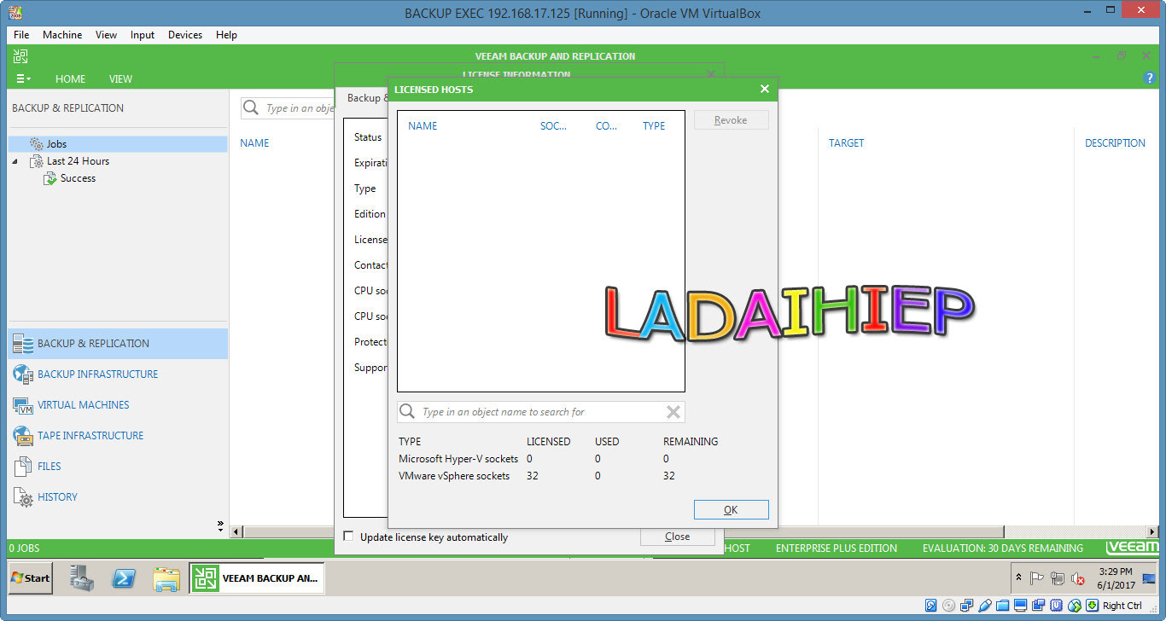Screen dimensions: 1166x621
Task: Open Files pane icon
Action: point(23,467)
